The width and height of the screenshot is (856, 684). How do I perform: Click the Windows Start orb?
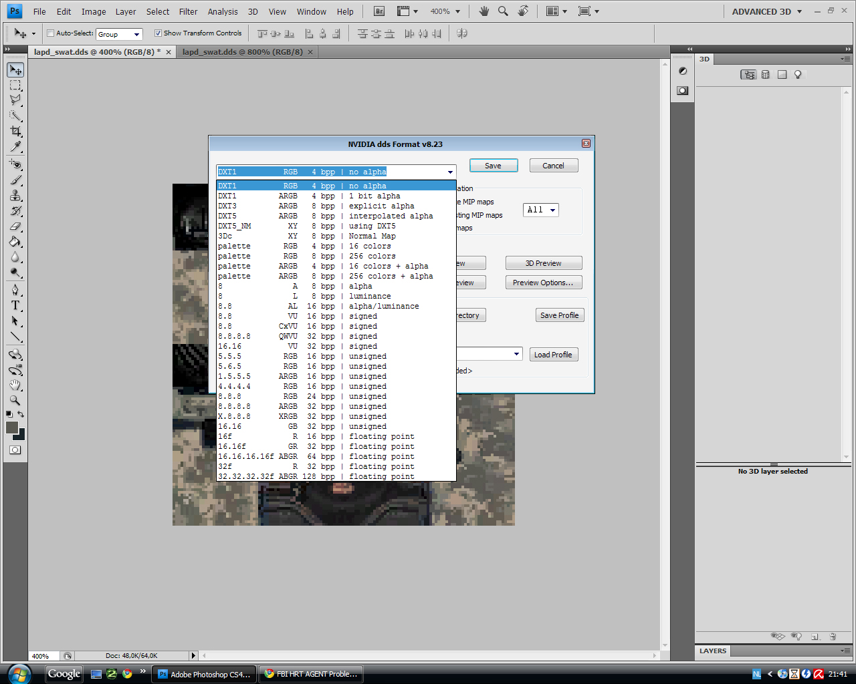click(19, 674)
